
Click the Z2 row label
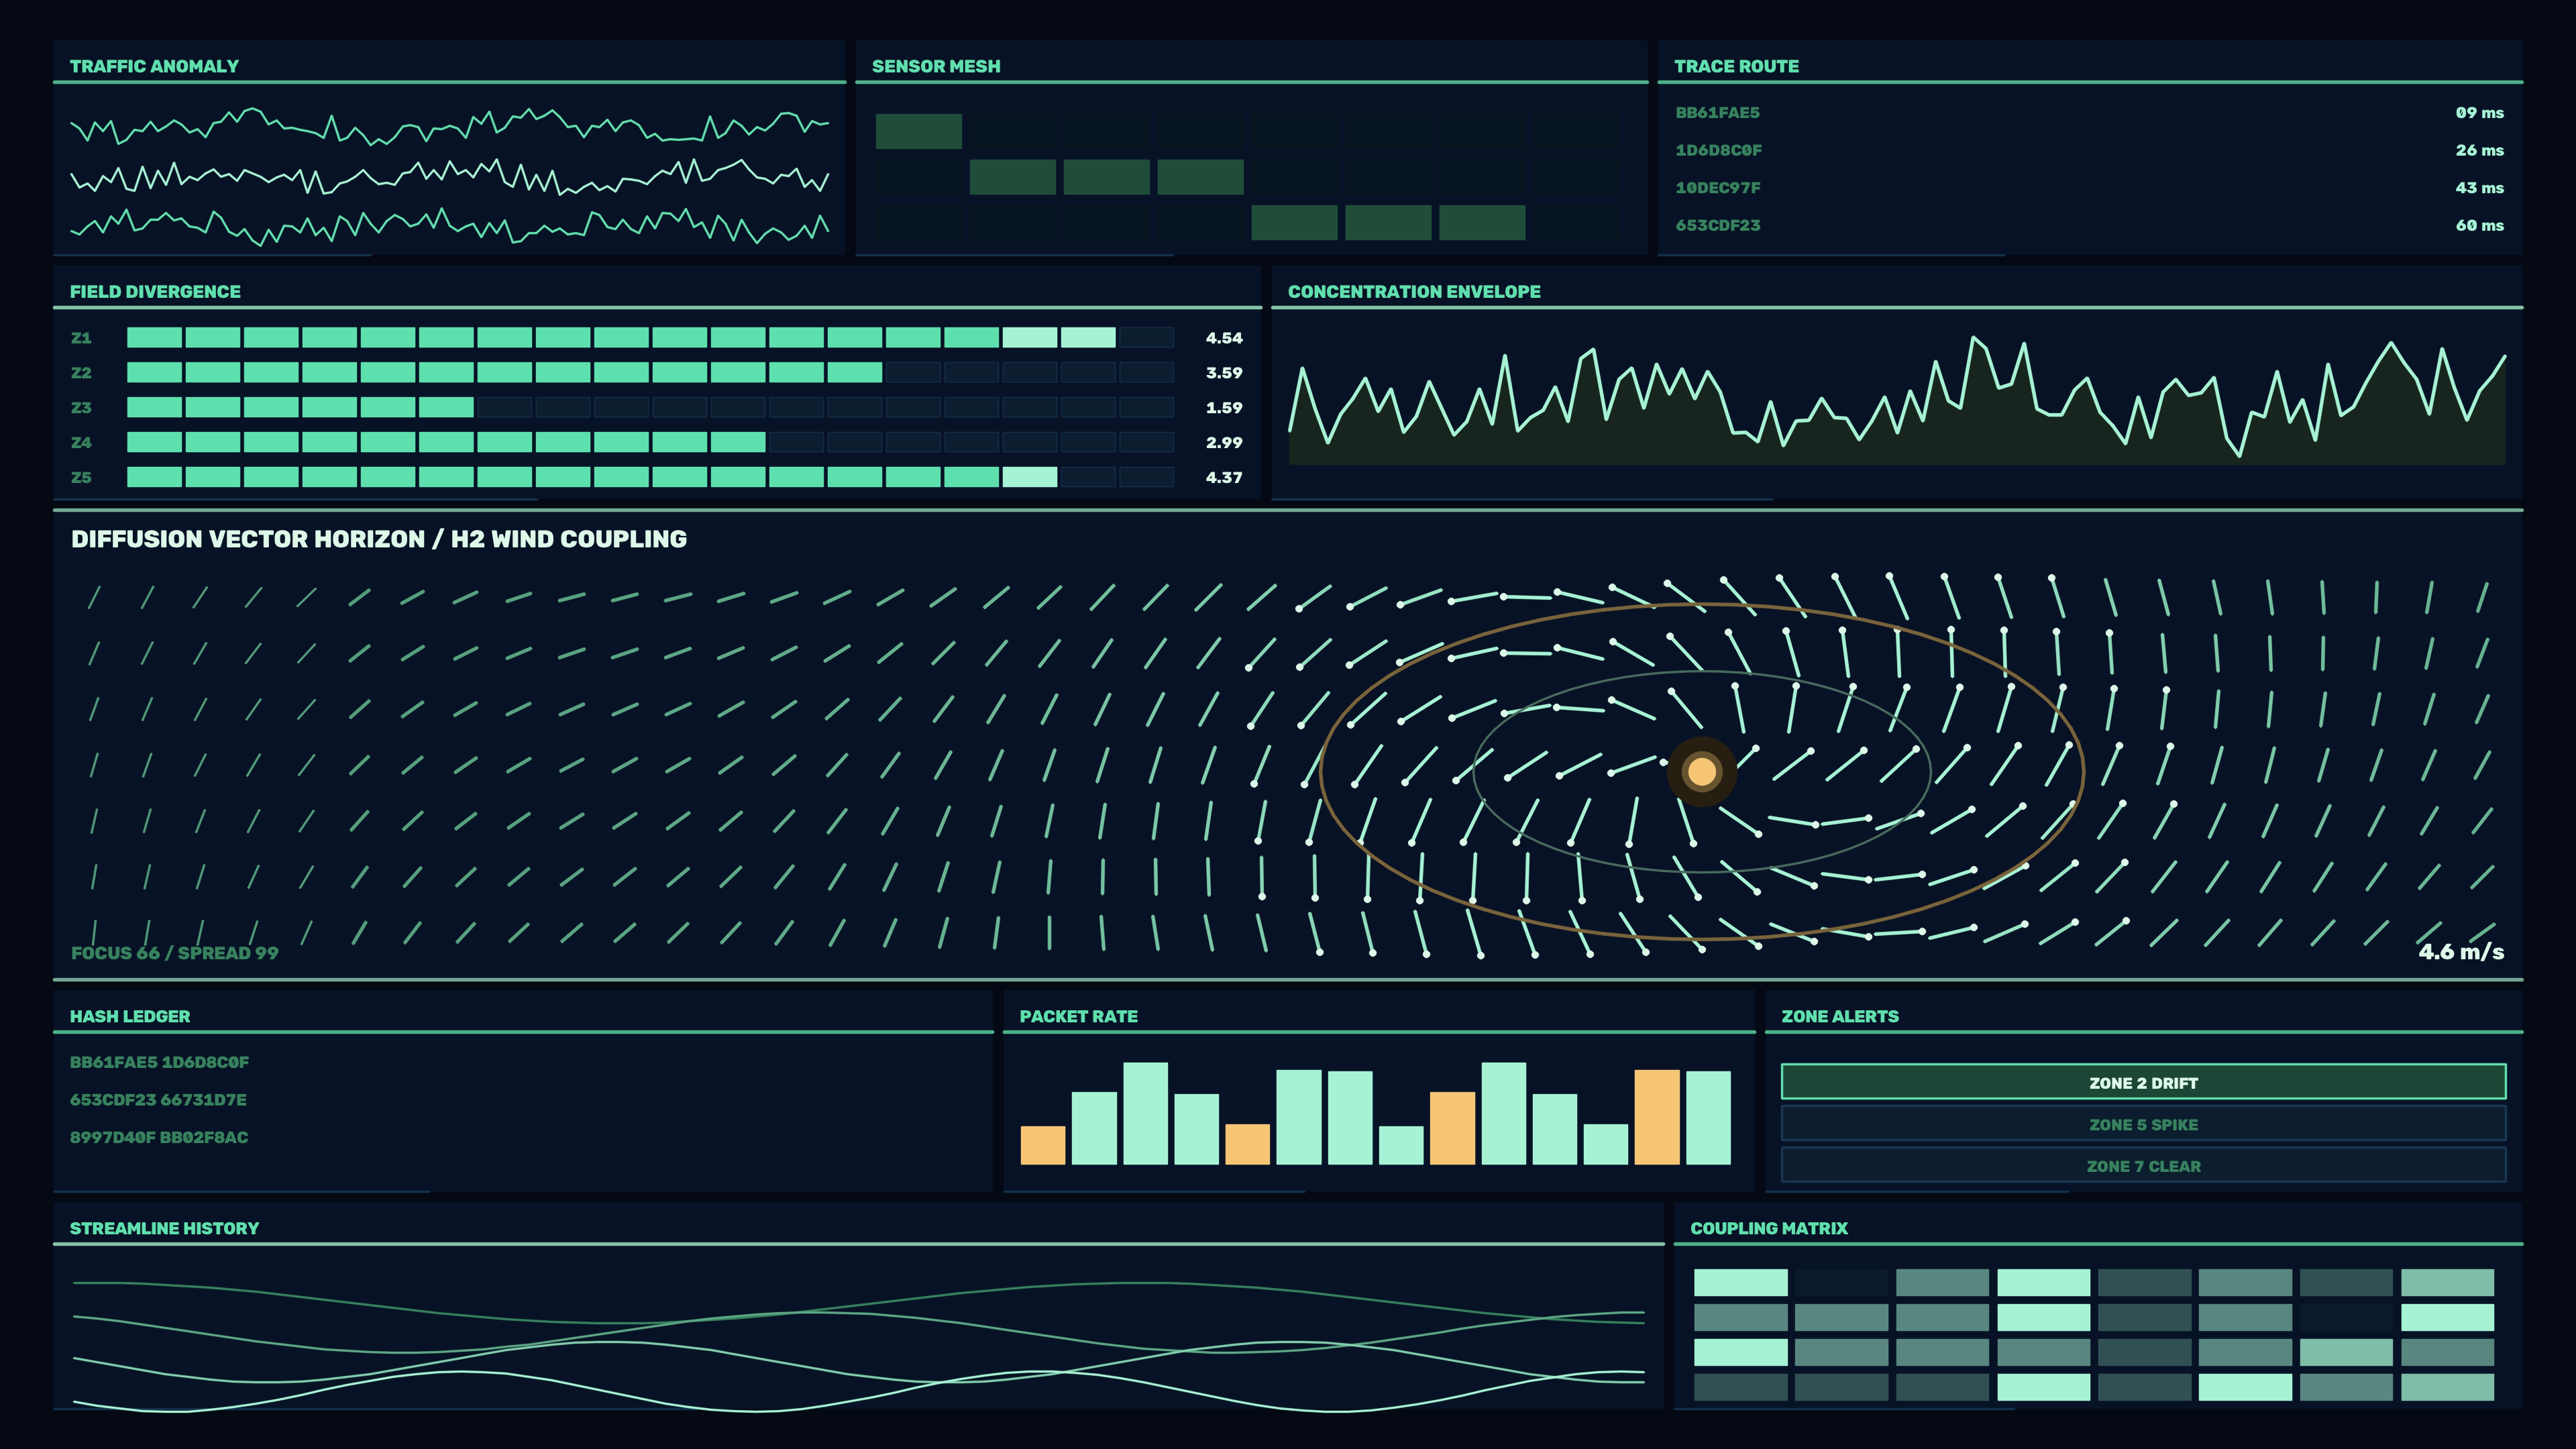(x=81, y=373)
